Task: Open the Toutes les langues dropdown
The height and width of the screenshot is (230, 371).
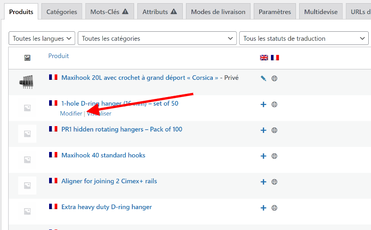Action: [x=42, y=38]
